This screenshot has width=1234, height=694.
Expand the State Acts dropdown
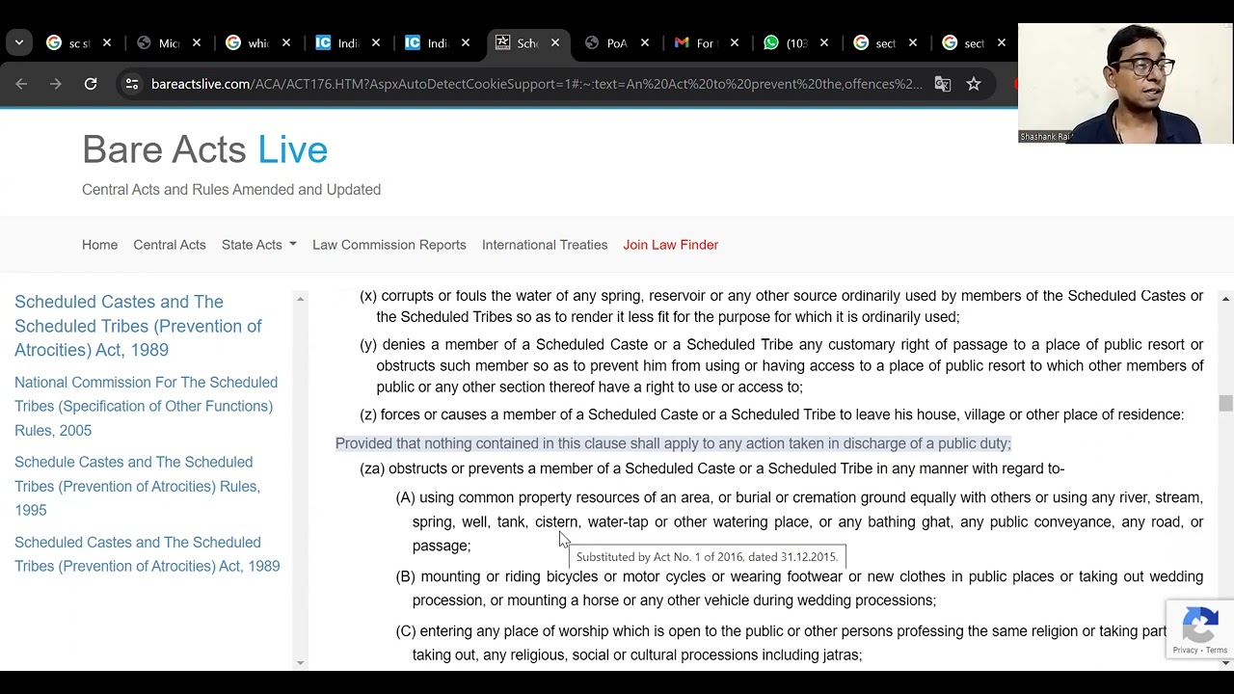pos(258,245)
